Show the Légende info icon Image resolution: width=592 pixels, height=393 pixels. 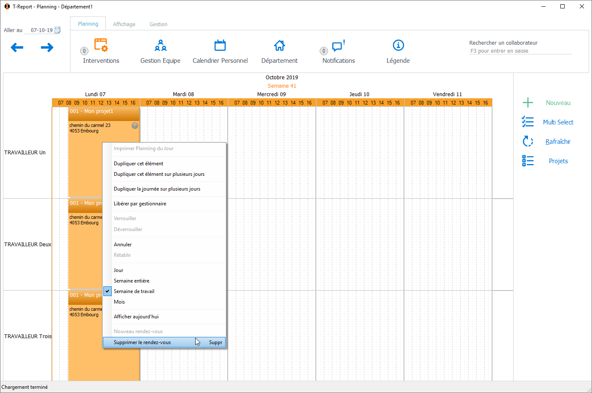[398, 46]
